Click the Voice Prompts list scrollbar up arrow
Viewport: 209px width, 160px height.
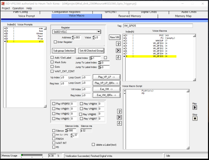tap(45, 28)
